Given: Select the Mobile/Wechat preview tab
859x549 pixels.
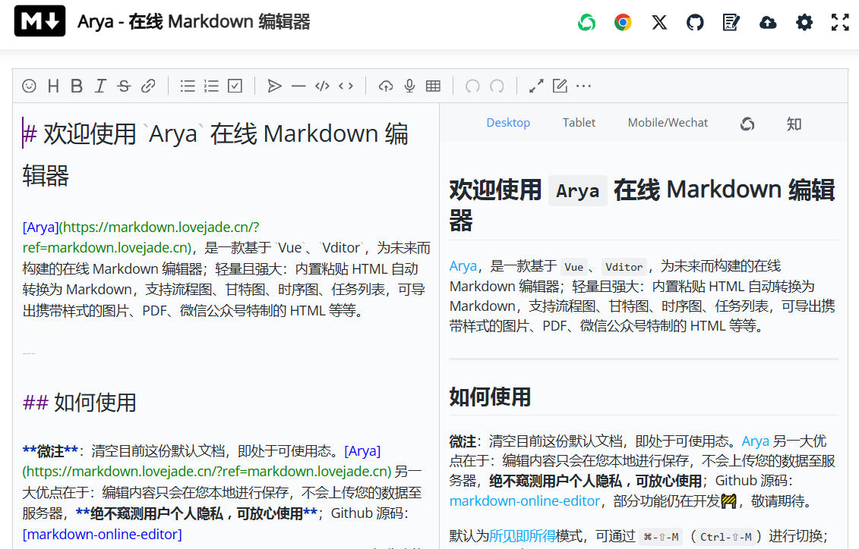Looking at the screenshot, I should pos(668,123).
